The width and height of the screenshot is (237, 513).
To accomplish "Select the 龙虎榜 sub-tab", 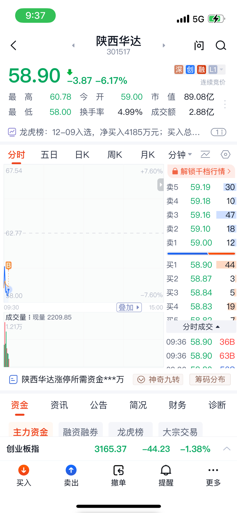I will click(x=131, y=430).
